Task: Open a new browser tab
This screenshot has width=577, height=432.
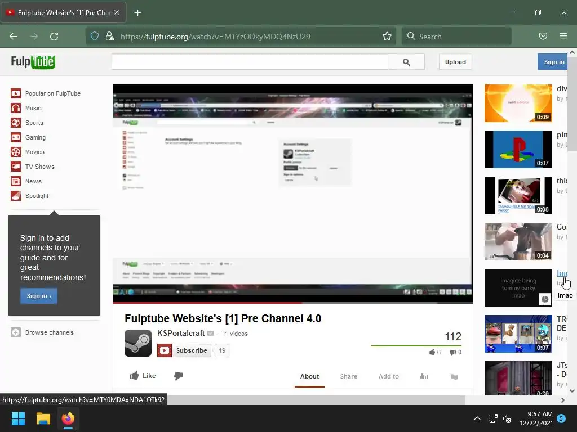Action: tap(137, 13)
